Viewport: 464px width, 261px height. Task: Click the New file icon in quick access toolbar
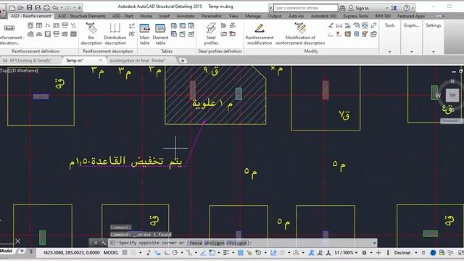click(x=12, y=8)
